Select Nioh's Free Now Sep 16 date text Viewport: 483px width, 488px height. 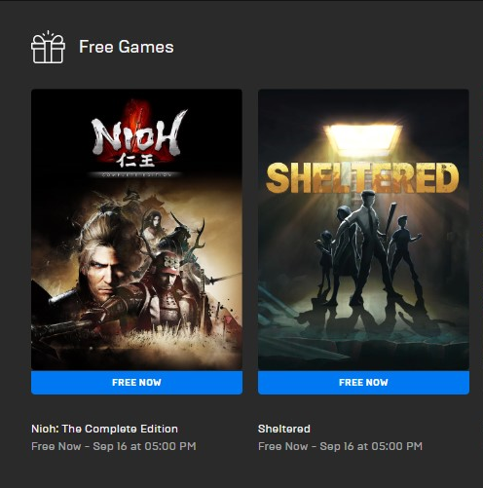114,446
